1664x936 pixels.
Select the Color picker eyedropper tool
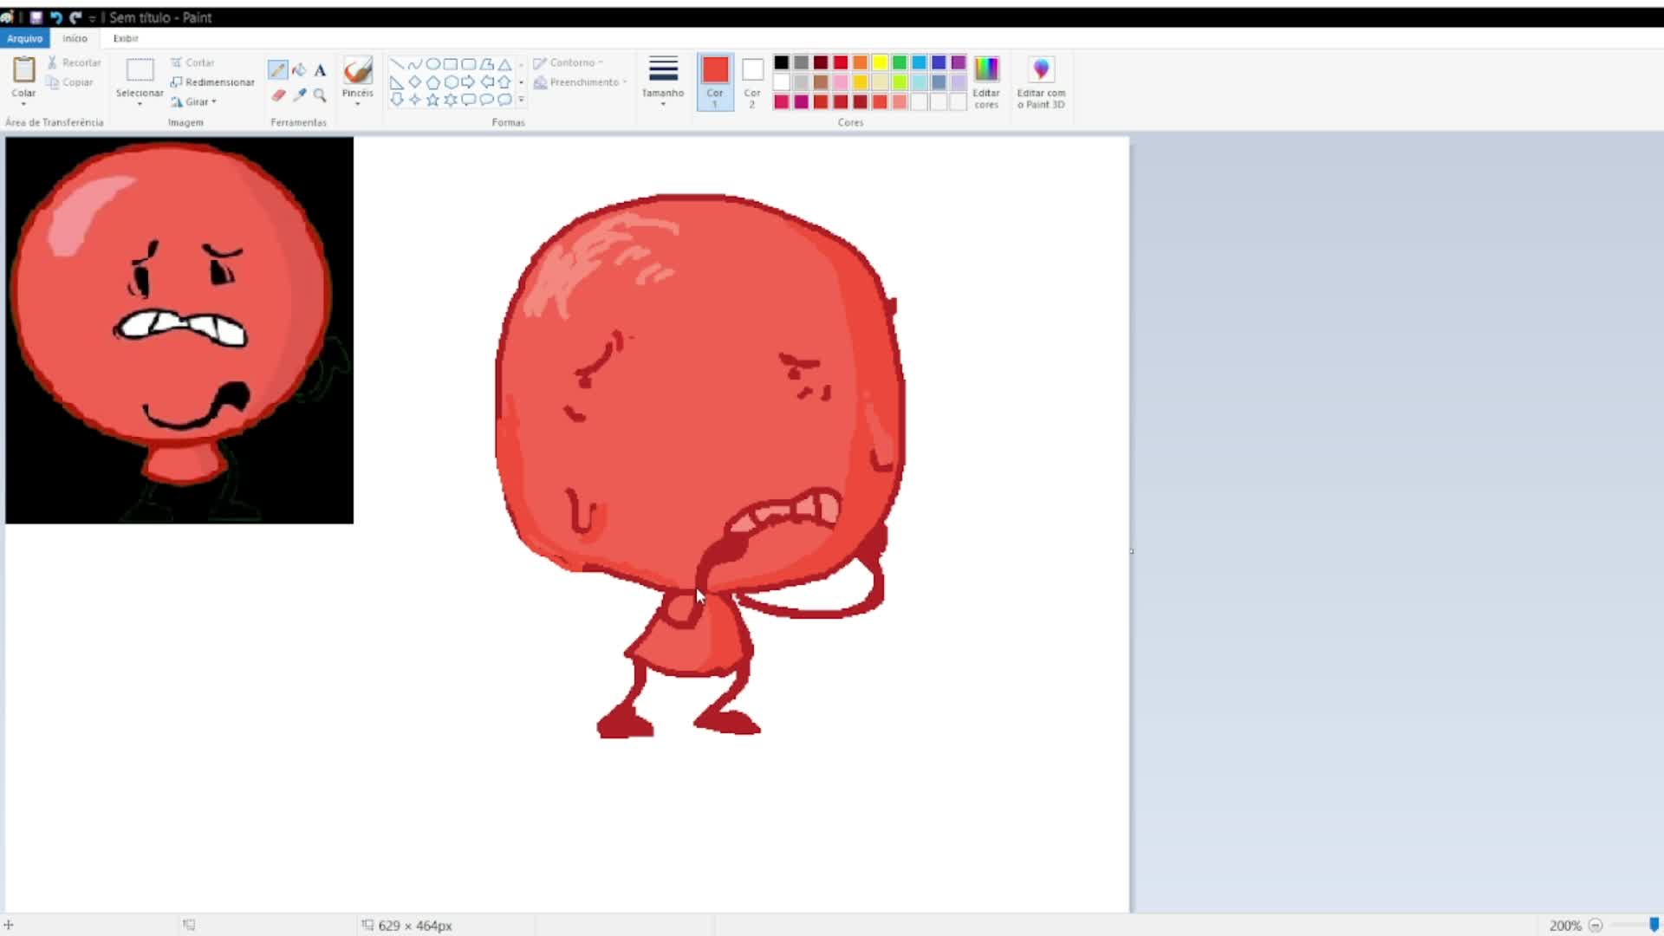tap(299, 95)
